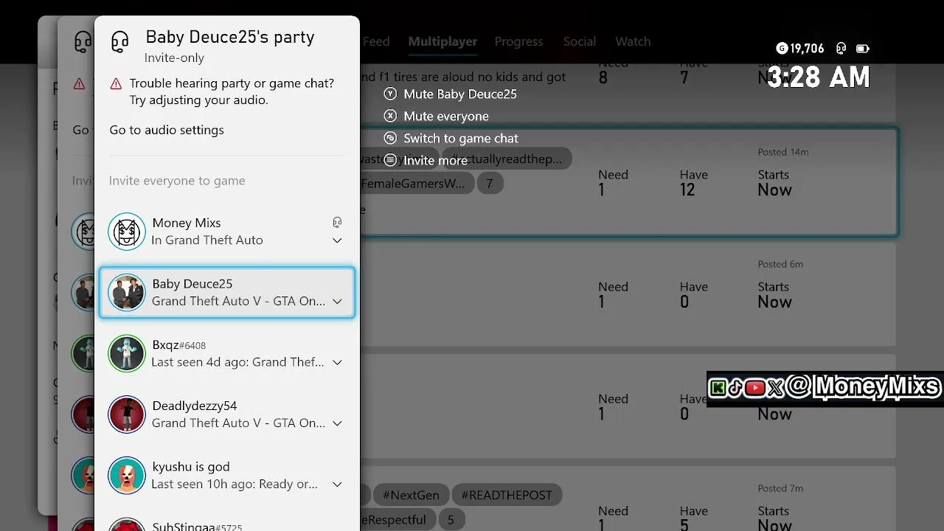
Task: Open the Multiplayer tab
Action: pos(442,41)
